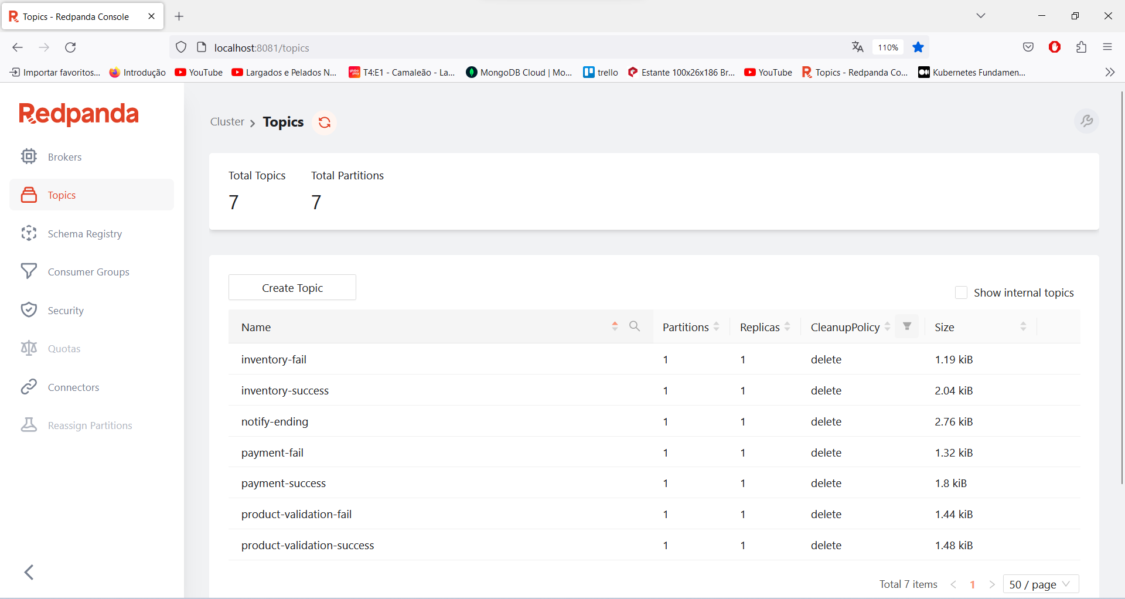Open the wrench settings icon
This screenshot has width=1125, height=599.
tap(1086, 121)
